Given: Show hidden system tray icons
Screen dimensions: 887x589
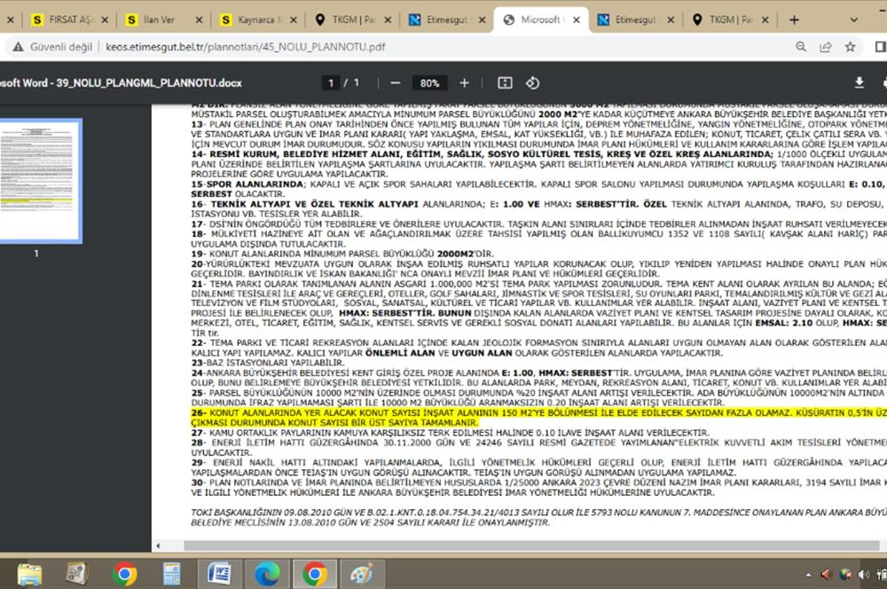Looking at the screenshot, I should 810,574.
